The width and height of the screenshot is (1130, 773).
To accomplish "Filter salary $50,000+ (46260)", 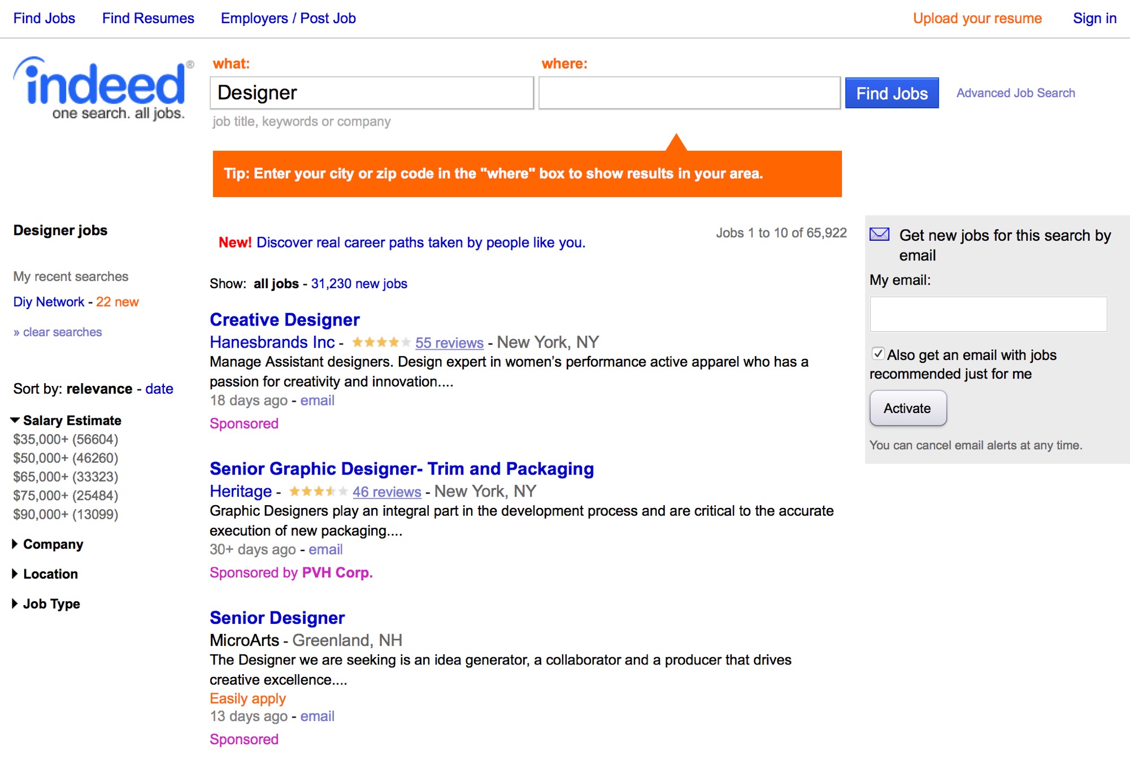I will [x=66, y=458].
